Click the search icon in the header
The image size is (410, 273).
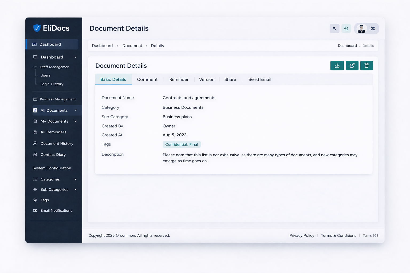pos(334,28)
